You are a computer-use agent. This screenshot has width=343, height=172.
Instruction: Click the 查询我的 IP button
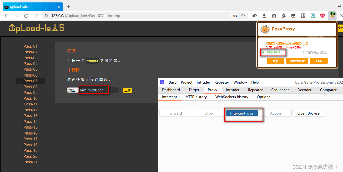[297, 61]
